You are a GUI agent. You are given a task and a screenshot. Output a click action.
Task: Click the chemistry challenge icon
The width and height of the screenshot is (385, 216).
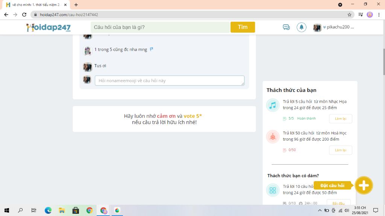pyautogui.click(x=273, y=137)
